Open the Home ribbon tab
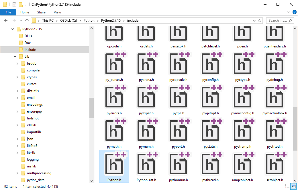This screenshot has height=190, width=298. click(25, 12)
